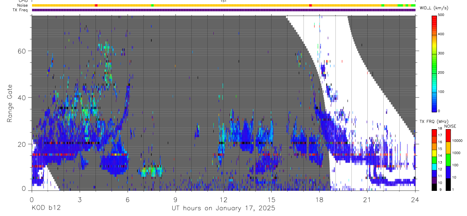Click the 'WID⊥ (km/s)' legend title
467x216 pixels.
coord(435,8)
